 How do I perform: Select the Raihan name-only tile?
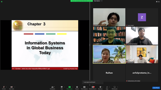[109, 73]
